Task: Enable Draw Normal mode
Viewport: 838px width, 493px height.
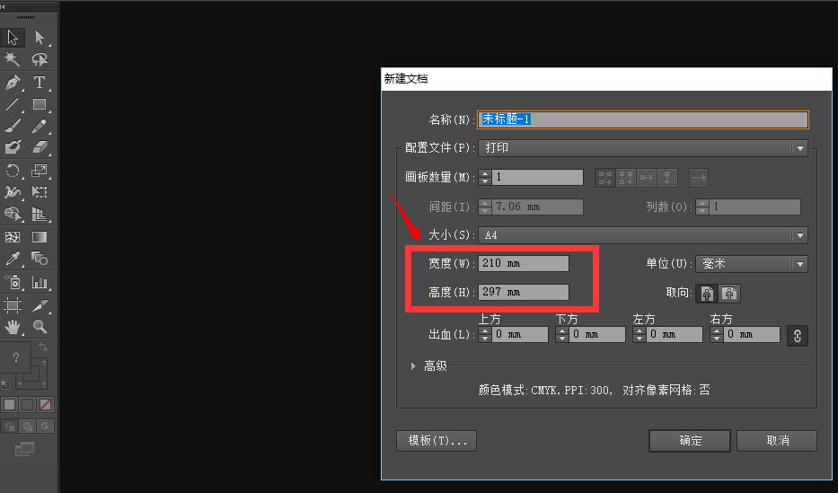Action: 9,427
